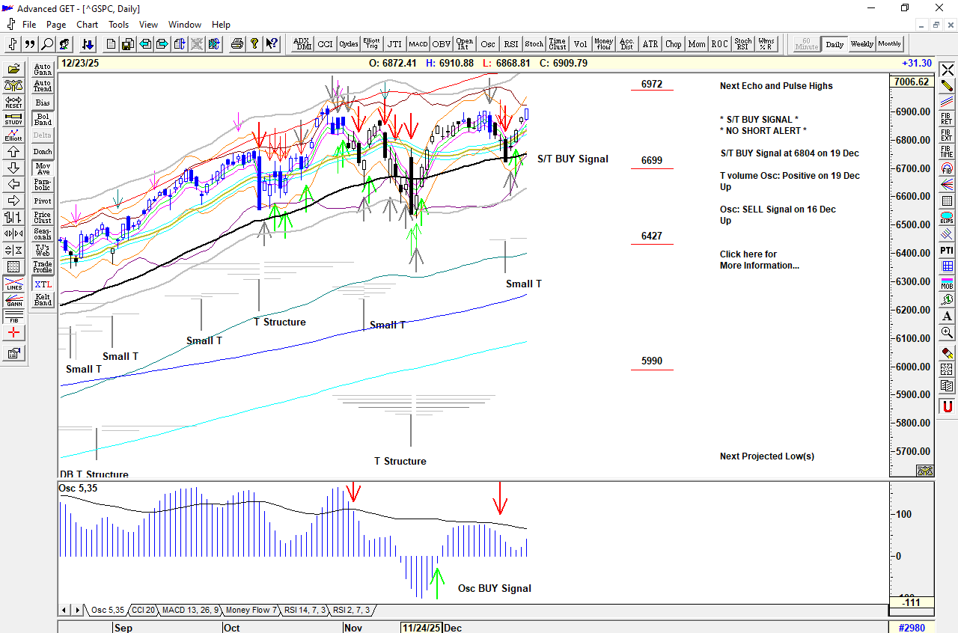This screenshot has width=958, height=633.
Task: Click the printer icon in toolbar
Action: pyautogui.click(x=237, y=44)
